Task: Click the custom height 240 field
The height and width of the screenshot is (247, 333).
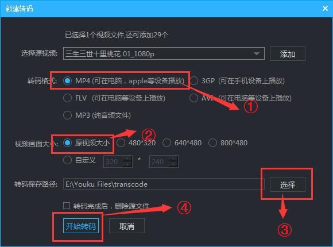Action: (x=159, y=162)
